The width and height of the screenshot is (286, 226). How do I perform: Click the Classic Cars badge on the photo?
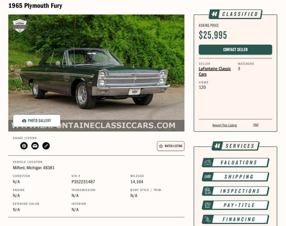(19, 26)
